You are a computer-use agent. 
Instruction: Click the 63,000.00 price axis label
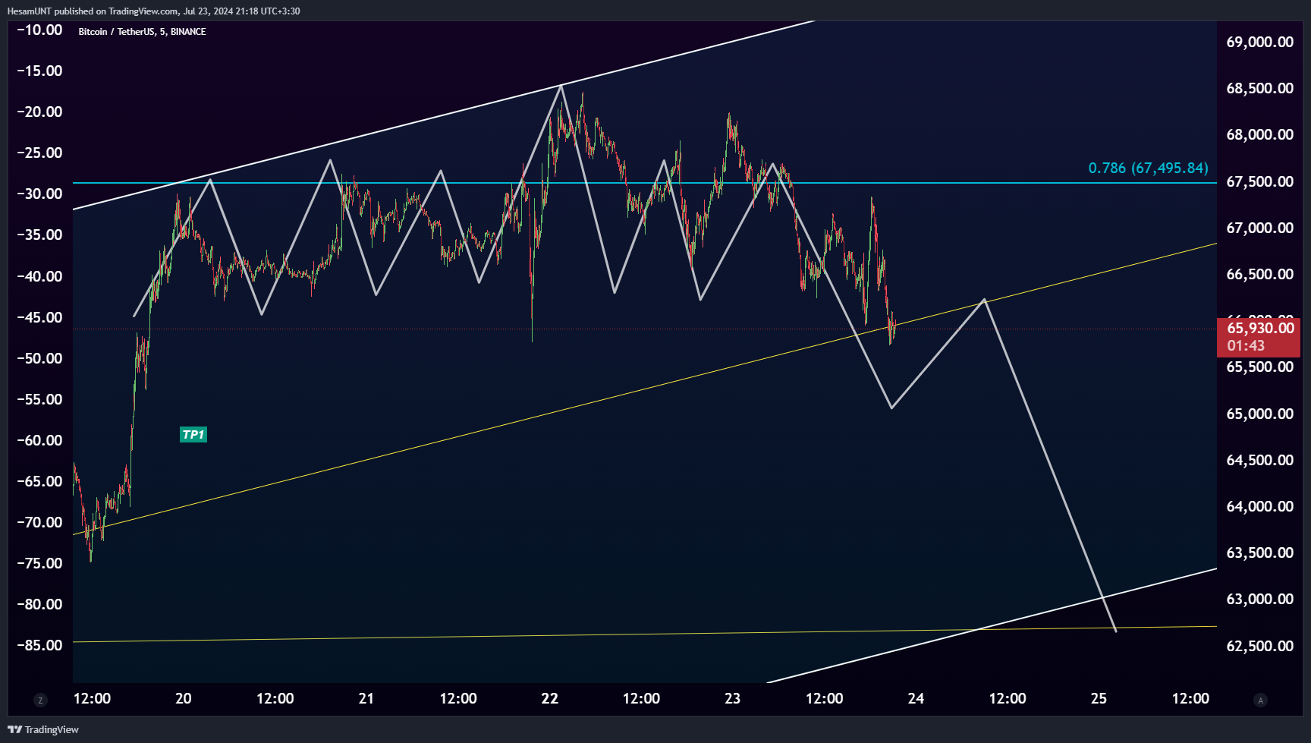click(x=1259, y=599)
